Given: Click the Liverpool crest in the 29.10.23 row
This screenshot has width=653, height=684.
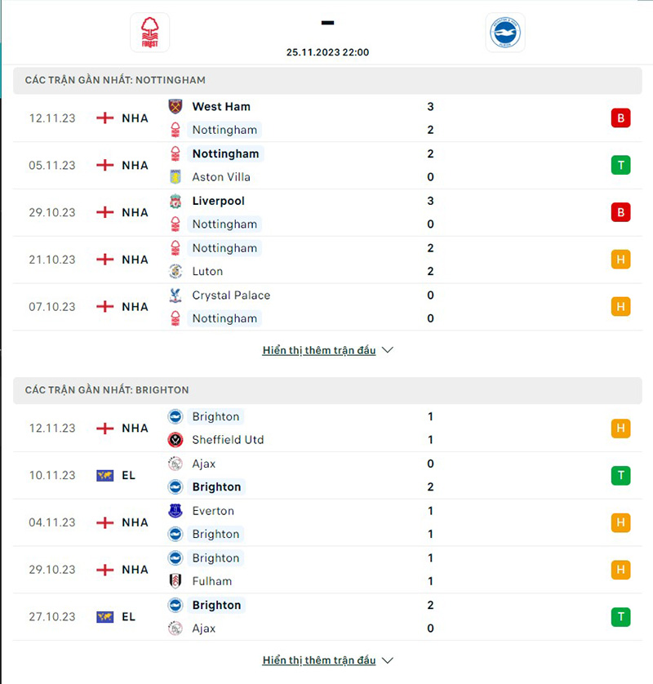Looking at the screenshot, I should [x=175, y=201].
